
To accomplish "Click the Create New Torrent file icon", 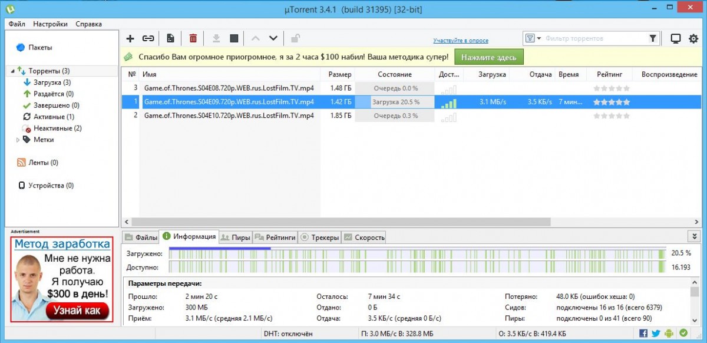I will click(170, 38).
